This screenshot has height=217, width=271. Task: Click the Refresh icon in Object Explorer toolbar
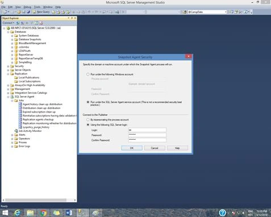pyautogui.click(x=36, y=23)
